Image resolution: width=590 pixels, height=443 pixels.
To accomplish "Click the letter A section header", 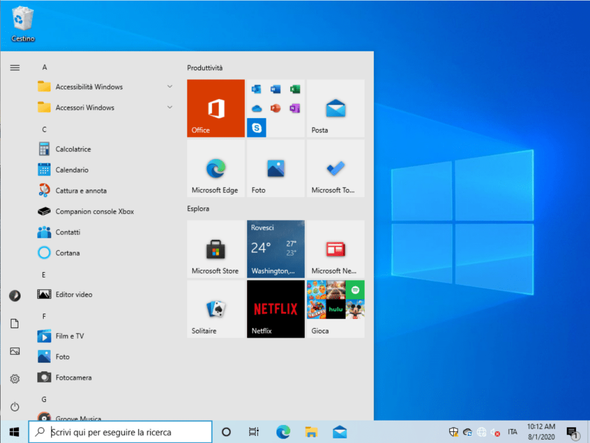I will [44, 67].
